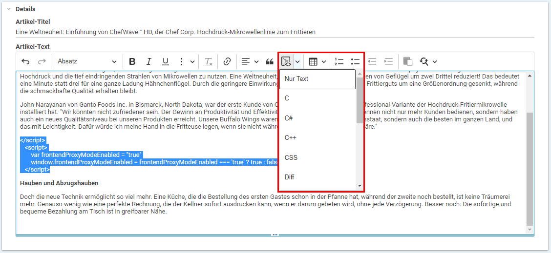This screenshot has width=551, height=253.
Task: Click the editor resize handle dots
Action: tap(275, 234)
